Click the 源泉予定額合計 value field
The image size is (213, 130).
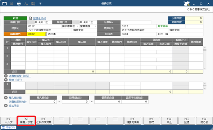click(135, 102)
